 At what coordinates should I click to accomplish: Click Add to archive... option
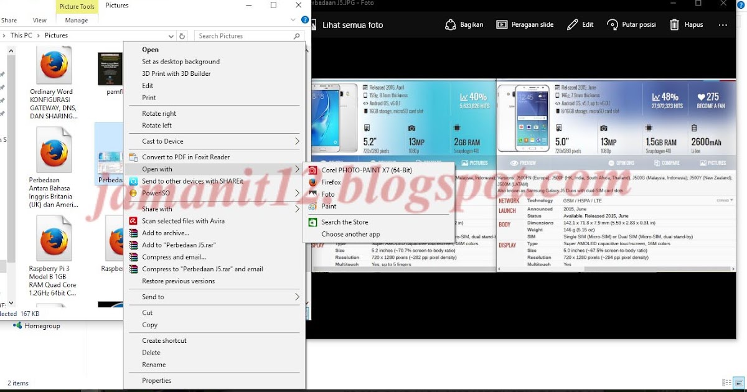[x=165, y=233]
